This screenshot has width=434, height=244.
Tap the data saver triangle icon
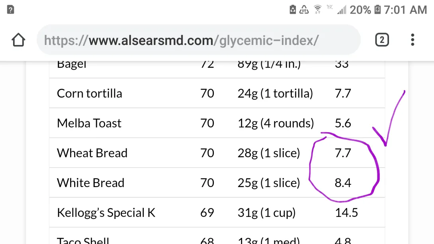(303, 9)
